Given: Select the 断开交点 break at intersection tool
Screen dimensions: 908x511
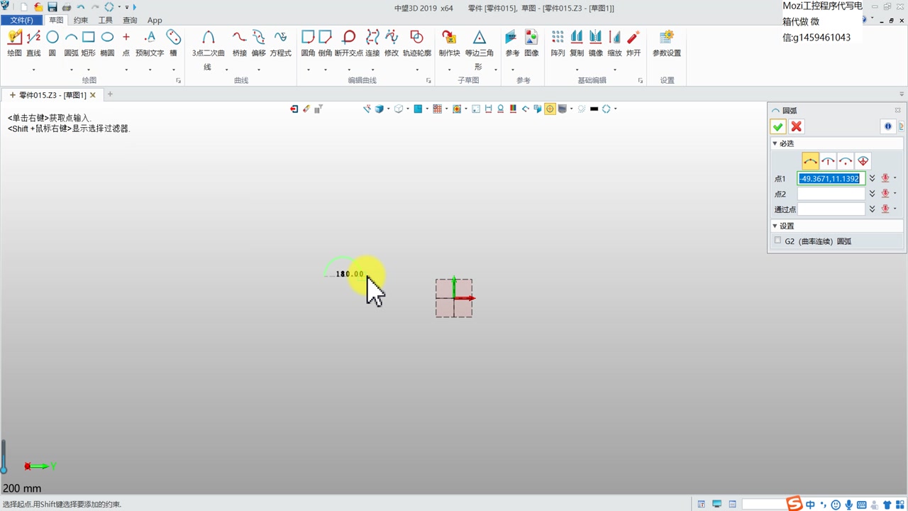Looking at the screenshot, I should [x=348, y=44].
